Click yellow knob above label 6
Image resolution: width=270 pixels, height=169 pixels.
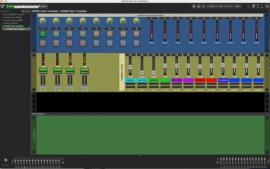[110, 21]
